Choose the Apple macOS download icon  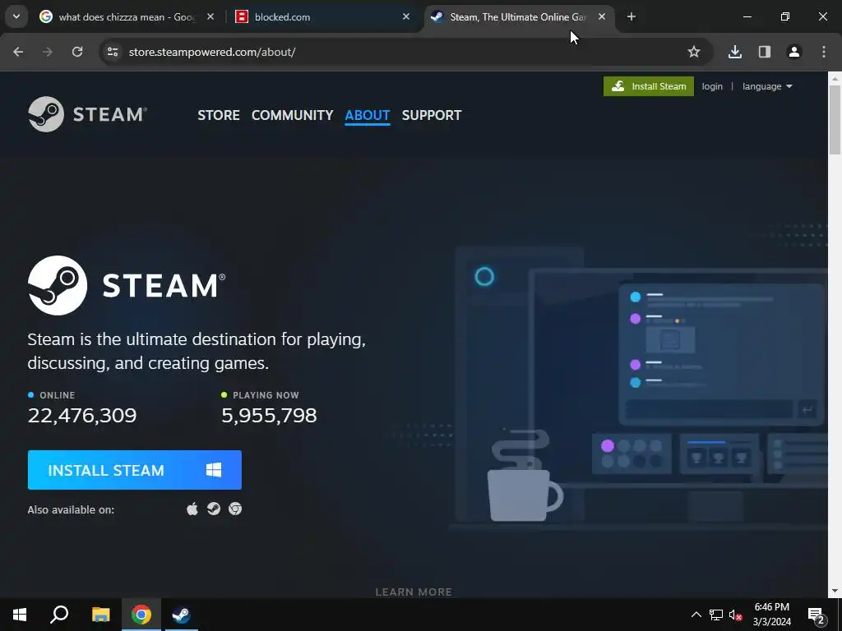(x=192, y=509)
